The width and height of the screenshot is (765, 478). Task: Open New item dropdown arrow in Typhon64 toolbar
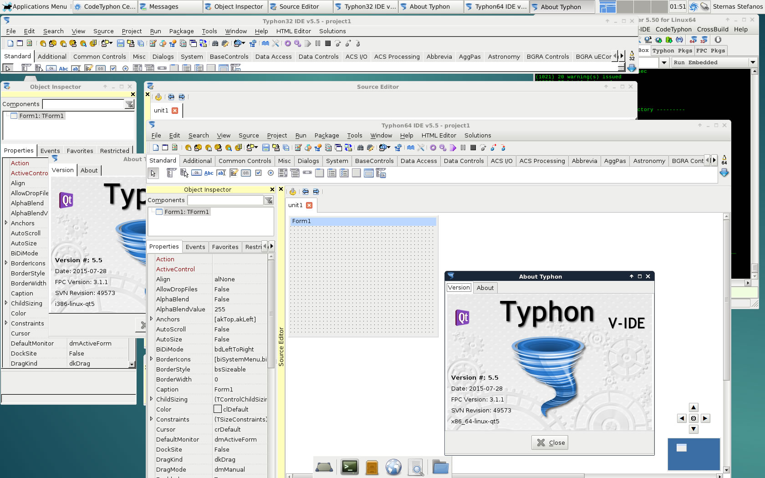(255, 147)
